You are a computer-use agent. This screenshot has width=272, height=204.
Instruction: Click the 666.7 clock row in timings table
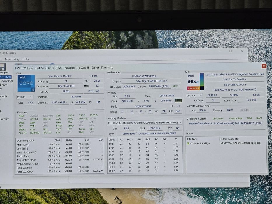point(145,171)
